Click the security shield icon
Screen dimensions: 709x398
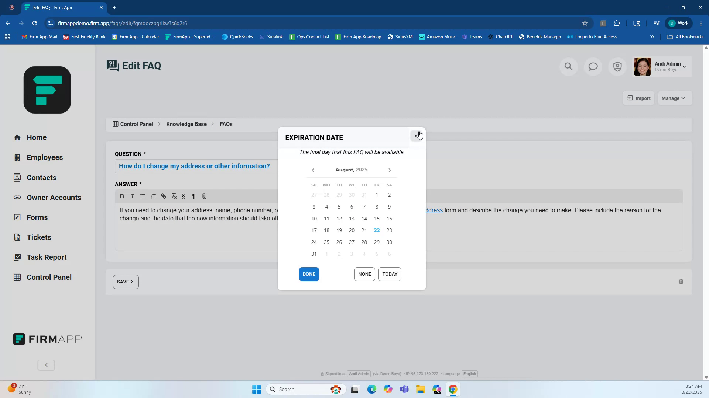617,67
